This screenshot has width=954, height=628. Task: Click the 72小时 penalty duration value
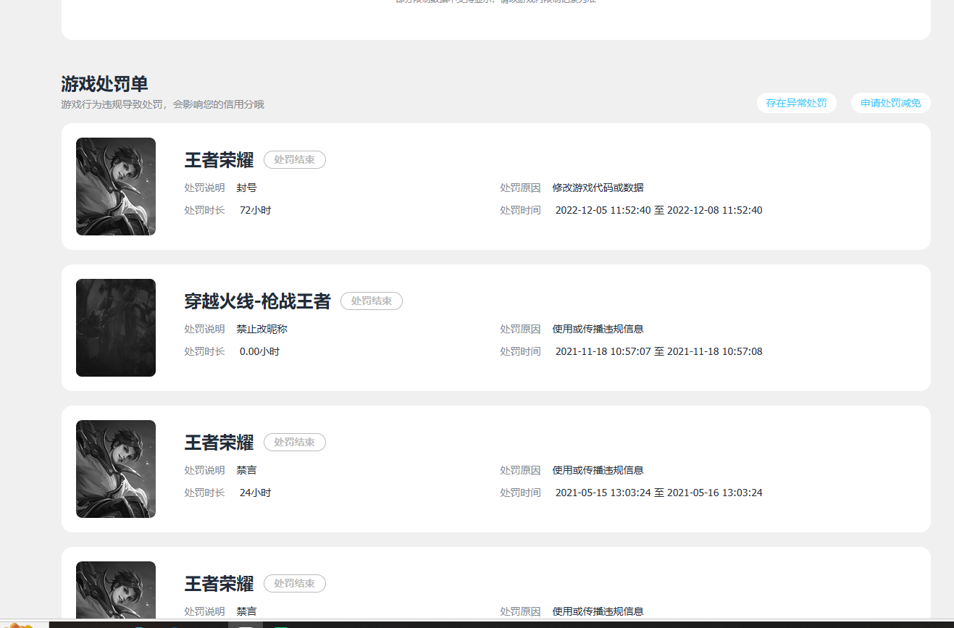(255, 210)
